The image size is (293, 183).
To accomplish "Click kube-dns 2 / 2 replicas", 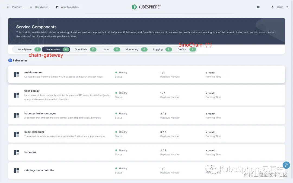I will [x=163, y=150].
